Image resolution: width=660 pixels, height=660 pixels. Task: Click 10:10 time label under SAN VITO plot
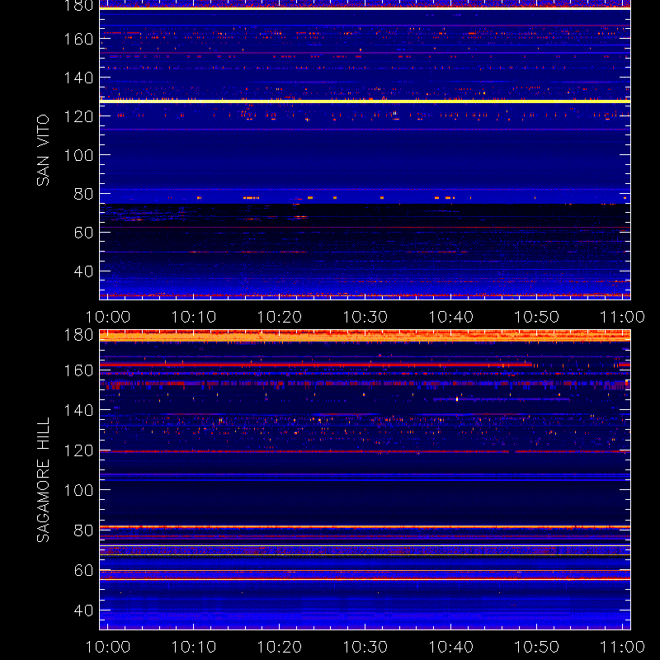pyautogui.click(x=194, y=317)
